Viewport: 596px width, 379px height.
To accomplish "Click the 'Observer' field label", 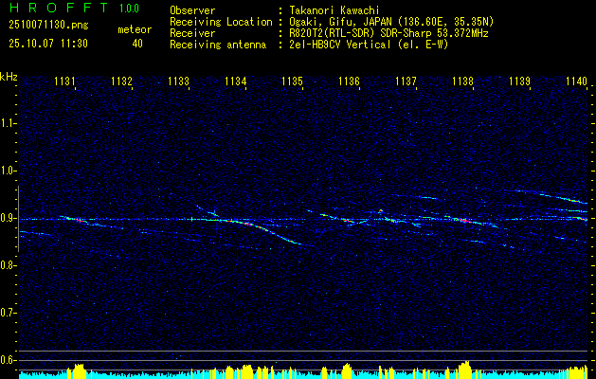I will tap(192, 10).
